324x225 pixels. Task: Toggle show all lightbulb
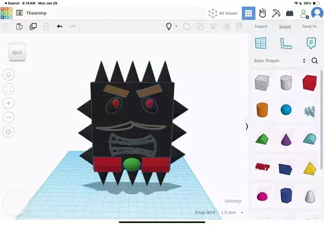click(x=169, y=26)
